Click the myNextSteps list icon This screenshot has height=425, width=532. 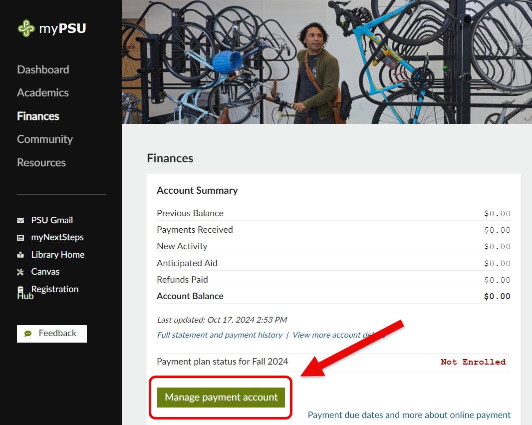coord(20,237)
